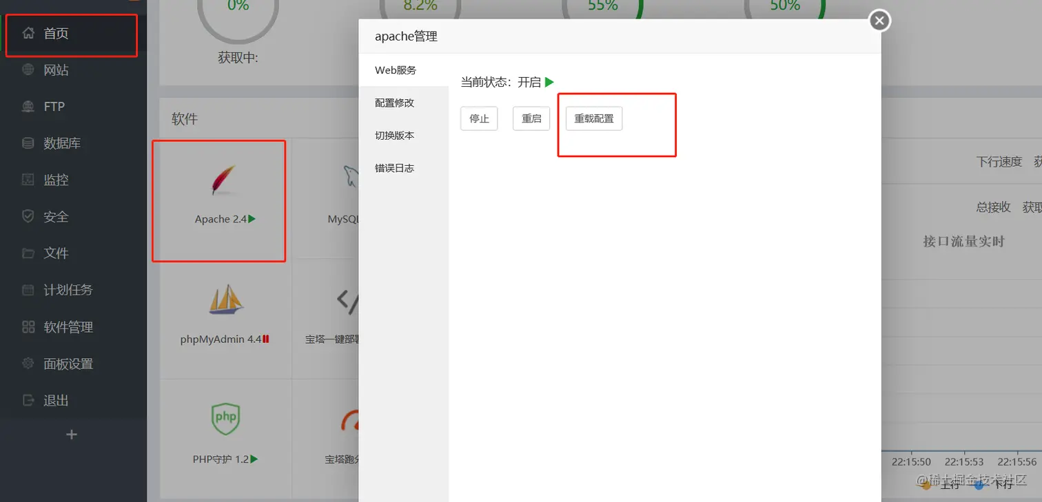Click the logout icon beside 退出
The image size is (1042, 502).
coord(28,400)
